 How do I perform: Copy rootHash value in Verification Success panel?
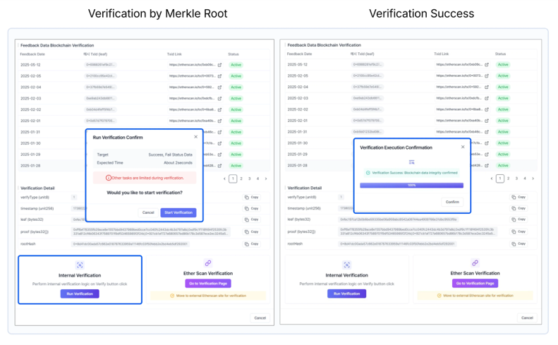518,243
